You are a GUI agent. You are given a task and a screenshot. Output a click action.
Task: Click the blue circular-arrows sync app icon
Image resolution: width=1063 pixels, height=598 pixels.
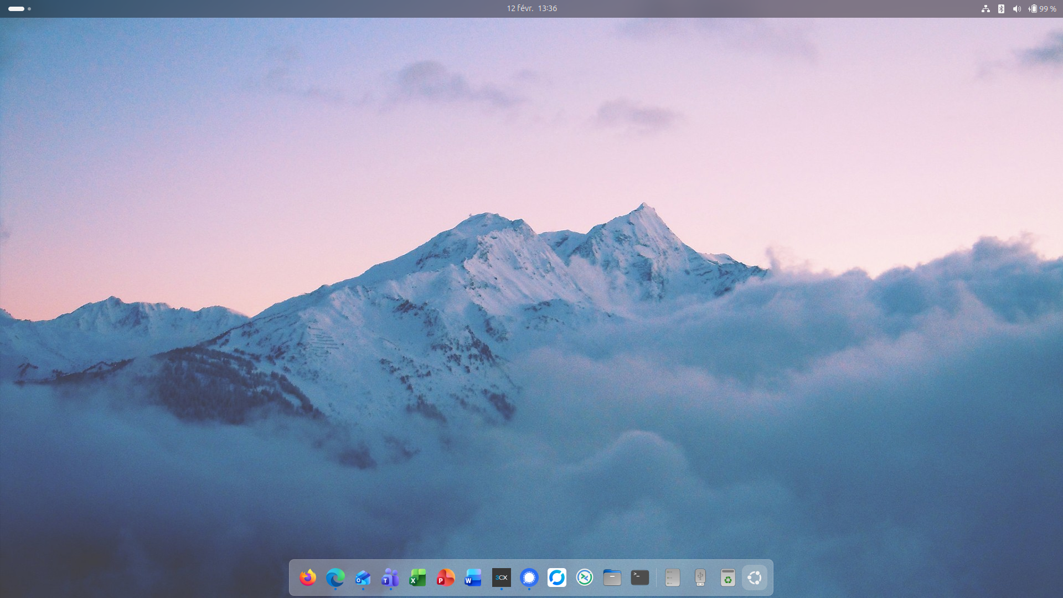(557, 578)
